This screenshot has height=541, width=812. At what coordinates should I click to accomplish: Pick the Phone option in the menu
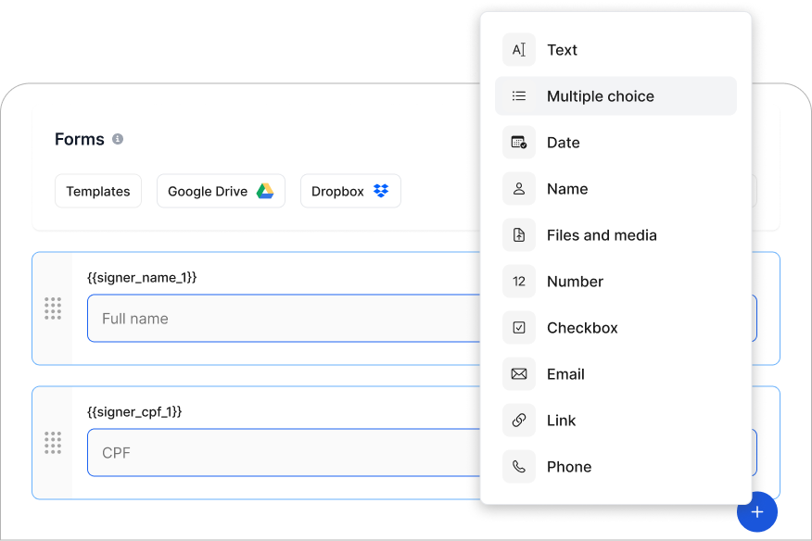click(x=569, y=467)
